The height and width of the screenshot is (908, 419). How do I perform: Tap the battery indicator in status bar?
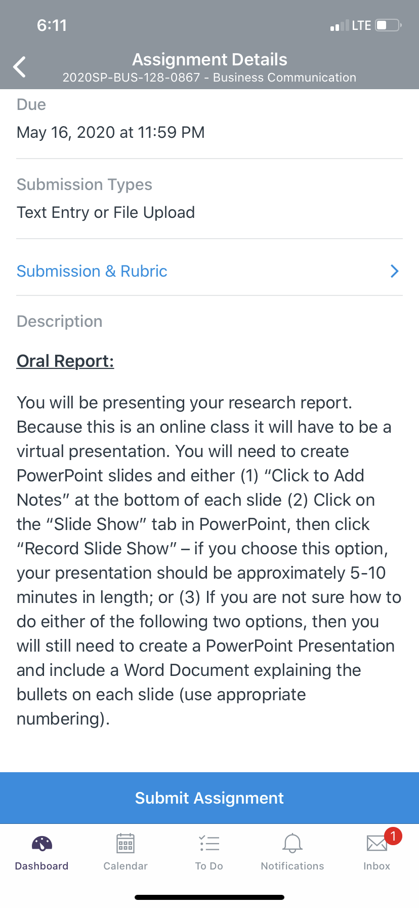[388, 25]
